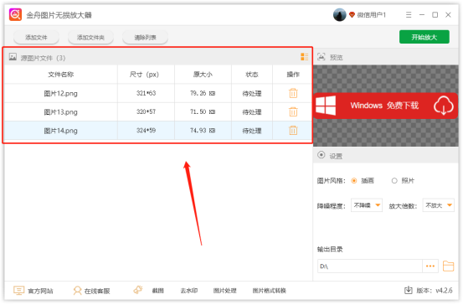Viewport: 463px width, 305px height.
Task: Click the 微信用户1 username
Action: [372, 15]
